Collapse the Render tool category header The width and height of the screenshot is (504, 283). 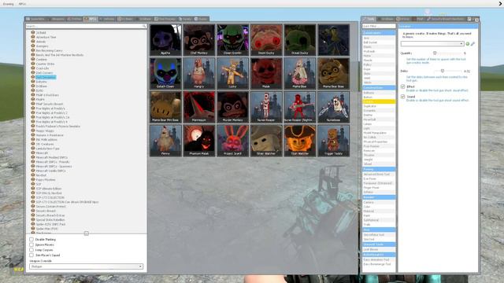[379, 197]
